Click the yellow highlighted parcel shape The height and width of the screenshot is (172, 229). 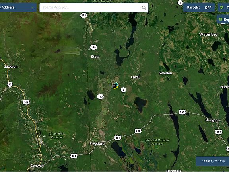point(116,88)
